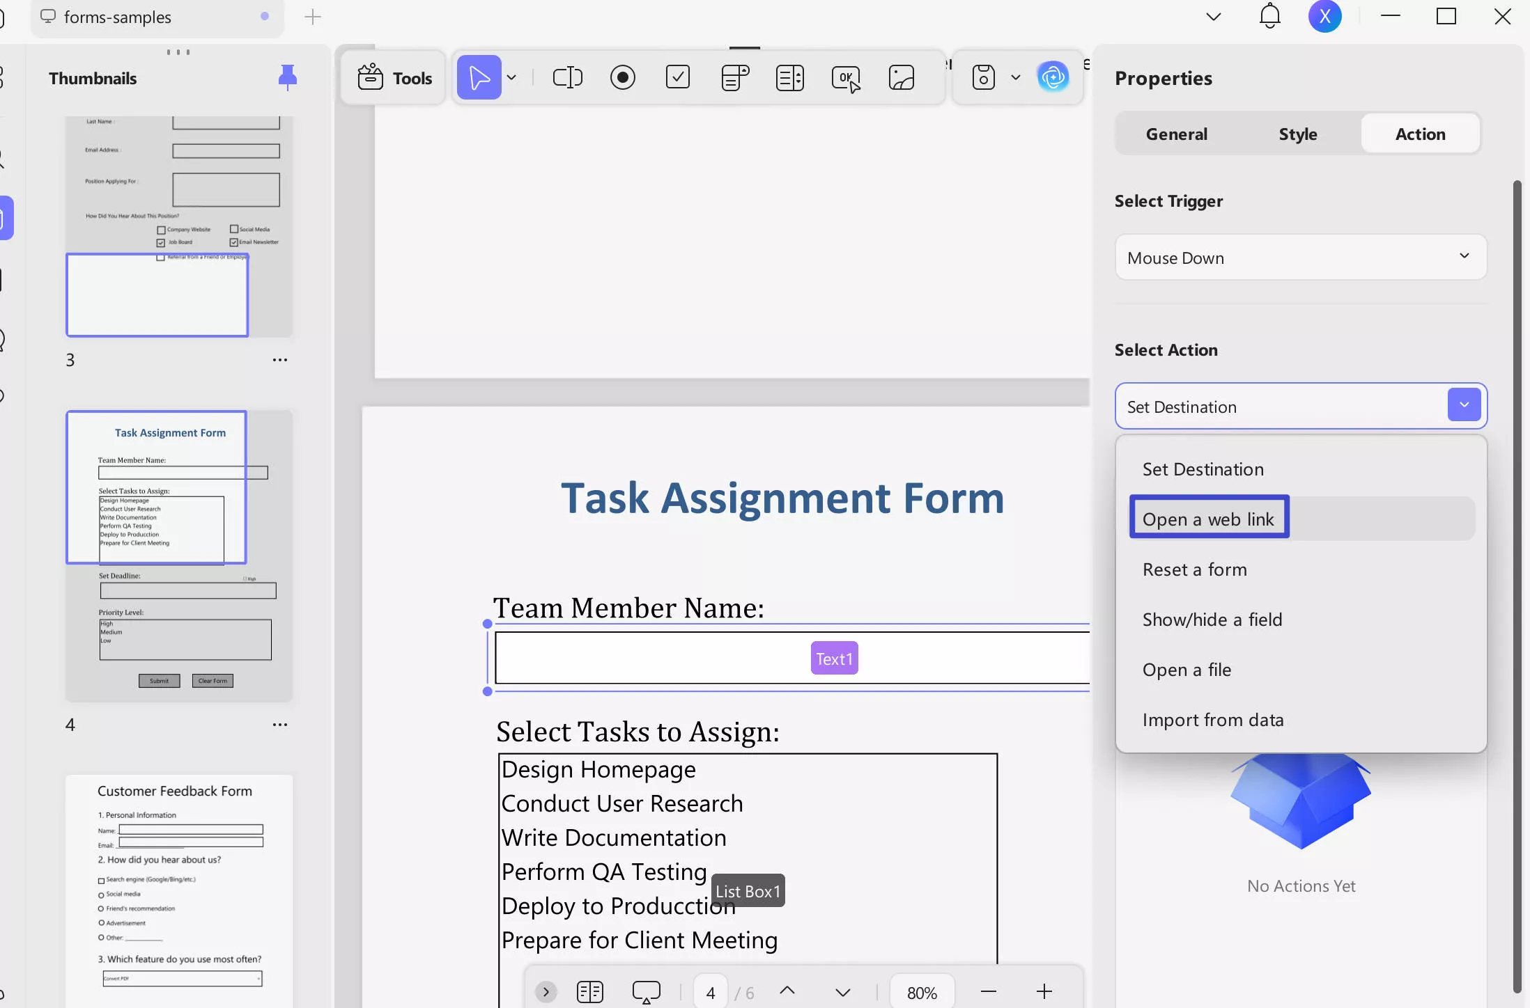Expand the select tool arrow options
Screen dimensions: 1530x1008
point(512,77)
